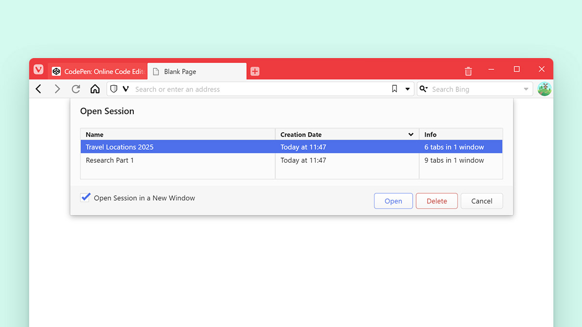This screenshot has width=582, height=327.
Task: Click the CodePen tab favicon
Action: 56,71
